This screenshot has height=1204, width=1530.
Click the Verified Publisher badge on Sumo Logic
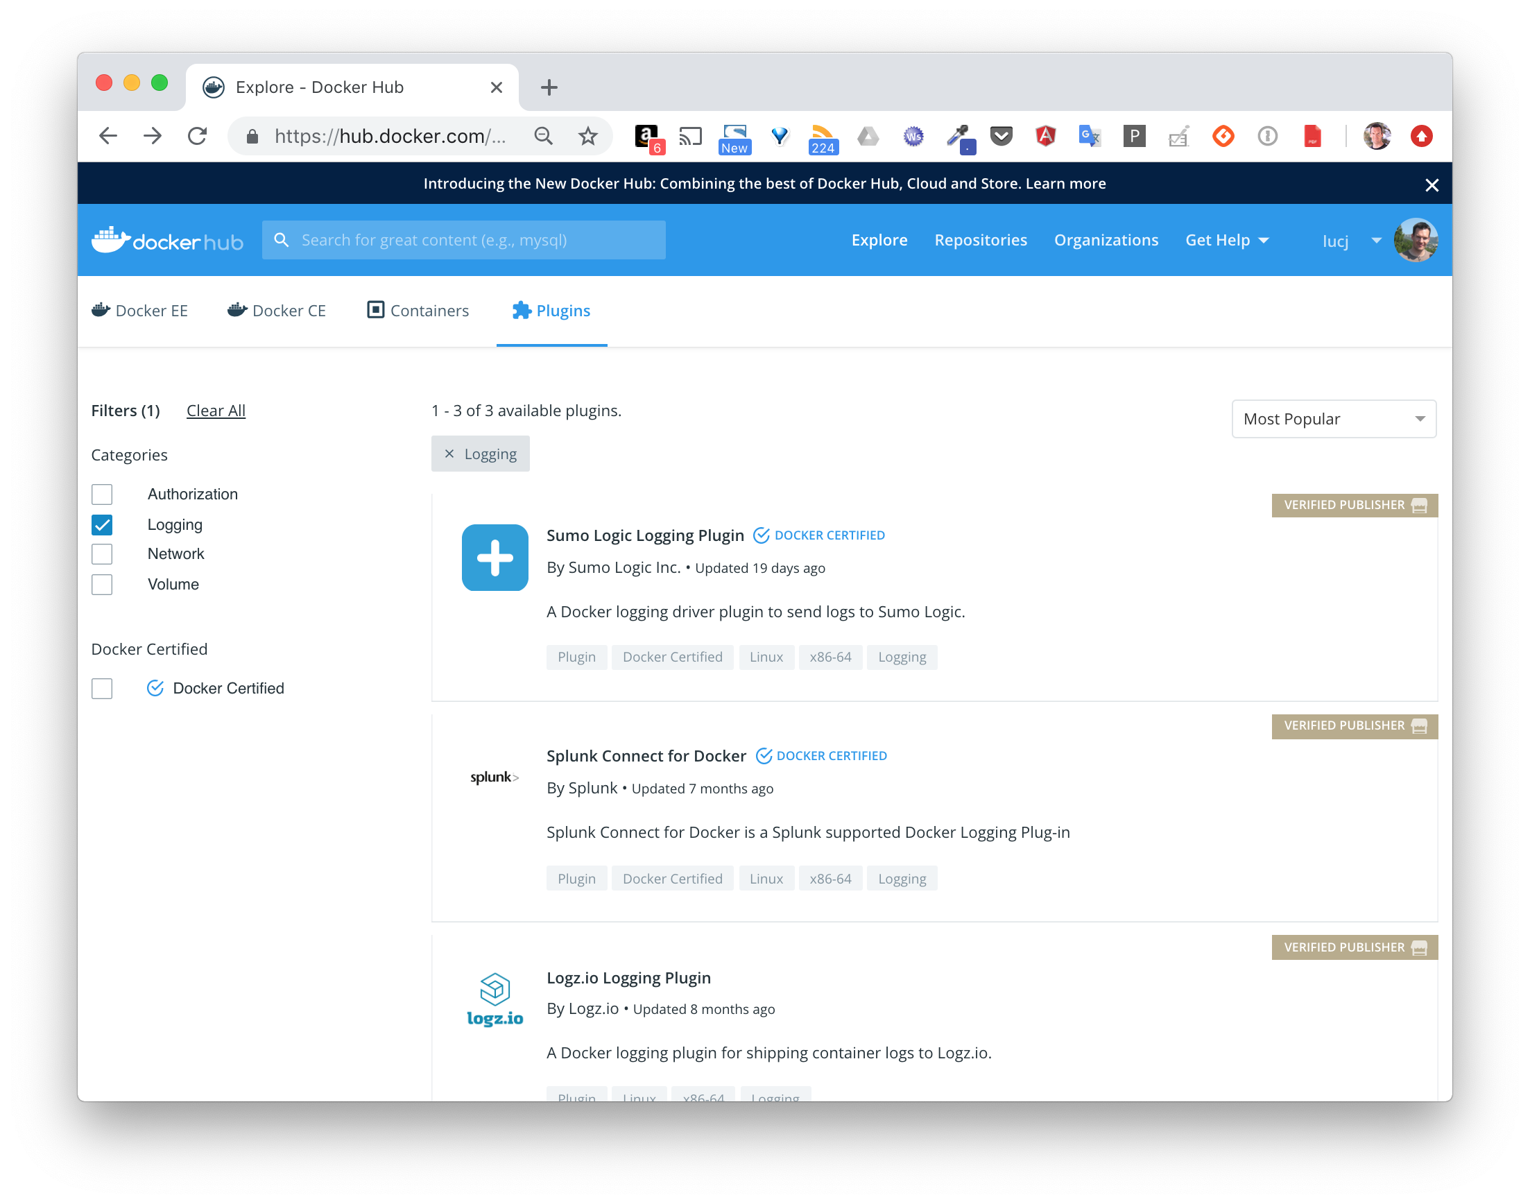pos(1355,506)
